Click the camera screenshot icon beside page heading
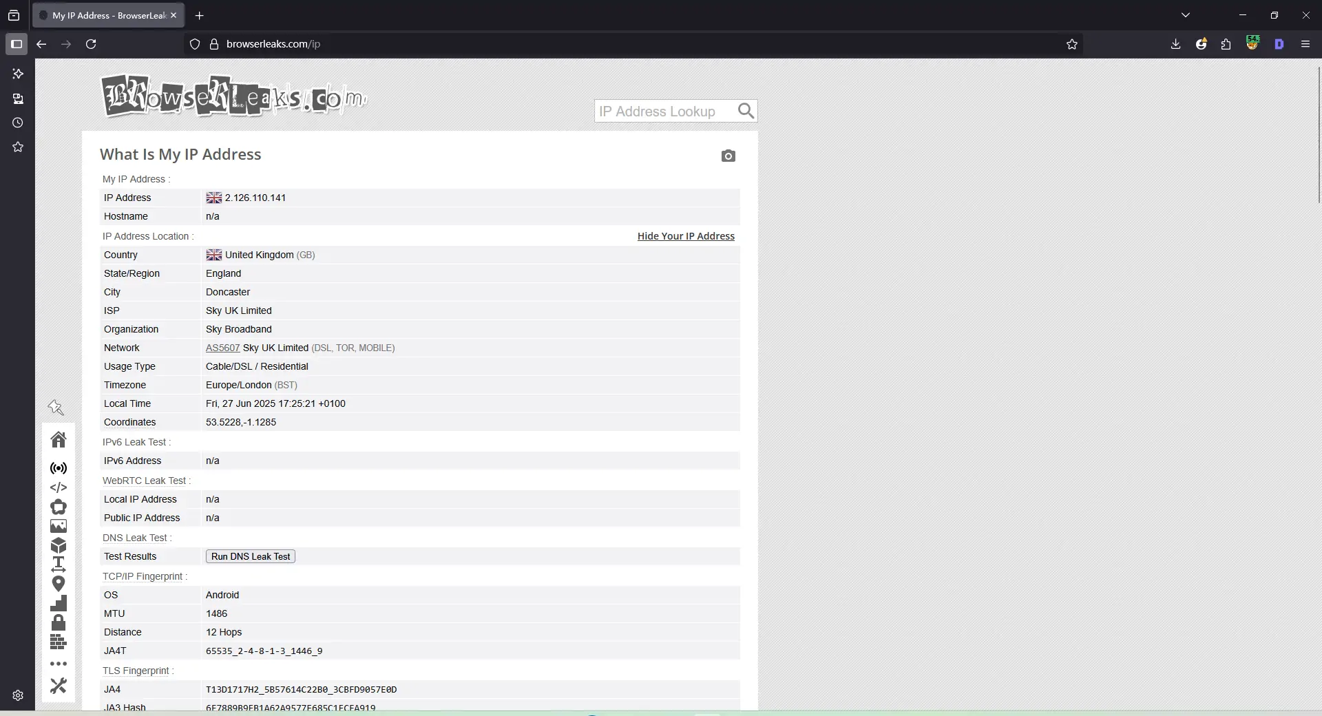1322x716 pixels. (x=728, y=156)
